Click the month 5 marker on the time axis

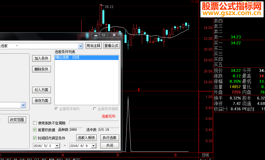[x=118, y=155]
